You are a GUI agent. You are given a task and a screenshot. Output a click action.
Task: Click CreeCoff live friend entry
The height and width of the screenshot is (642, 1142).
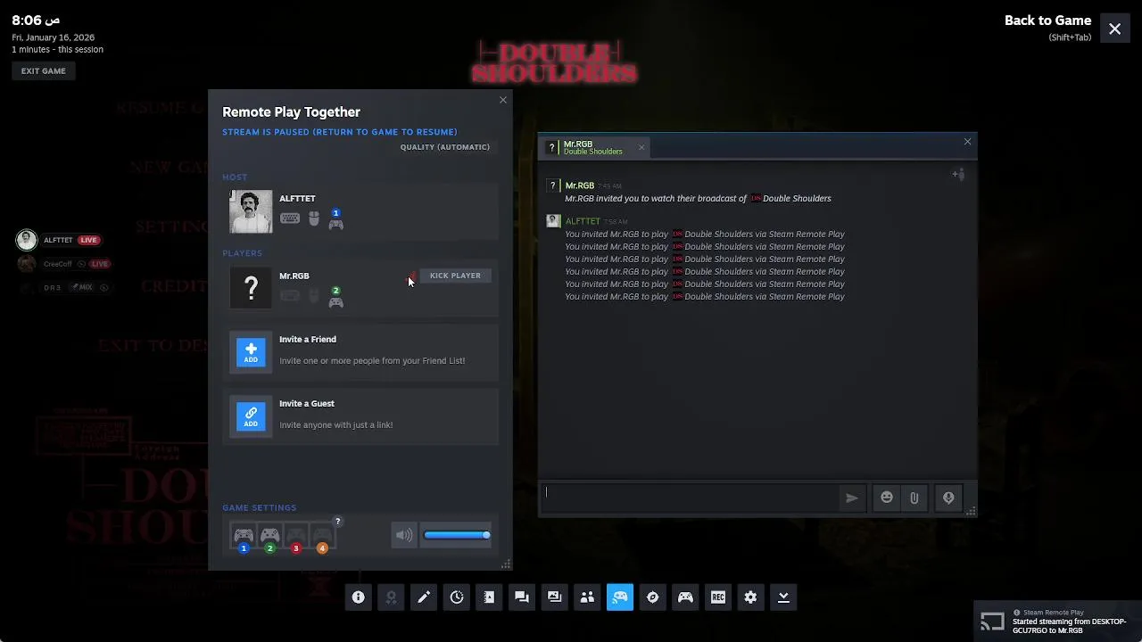click(x=63, y=264)
